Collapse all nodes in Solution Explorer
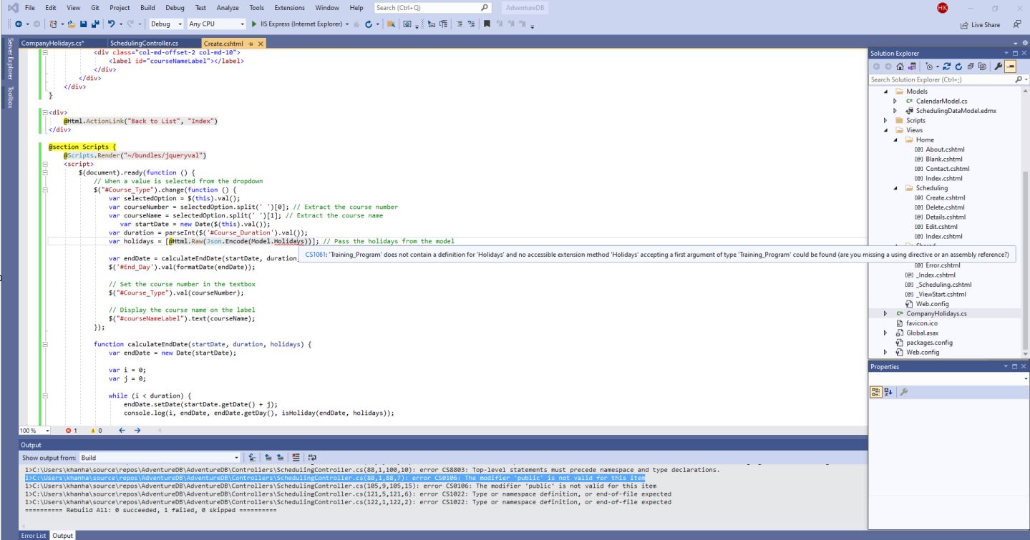 pos(971,65)
